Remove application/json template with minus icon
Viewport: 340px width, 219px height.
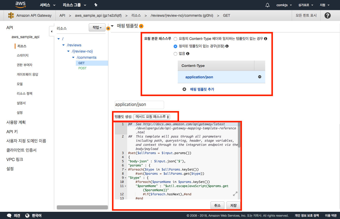tap(260, 77)
